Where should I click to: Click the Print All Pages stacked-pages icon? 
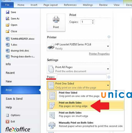[x=51, y=69]
